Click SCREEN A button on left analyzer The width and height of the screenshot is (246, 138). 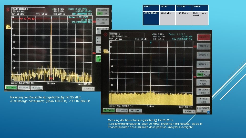[x=88, y=89]
